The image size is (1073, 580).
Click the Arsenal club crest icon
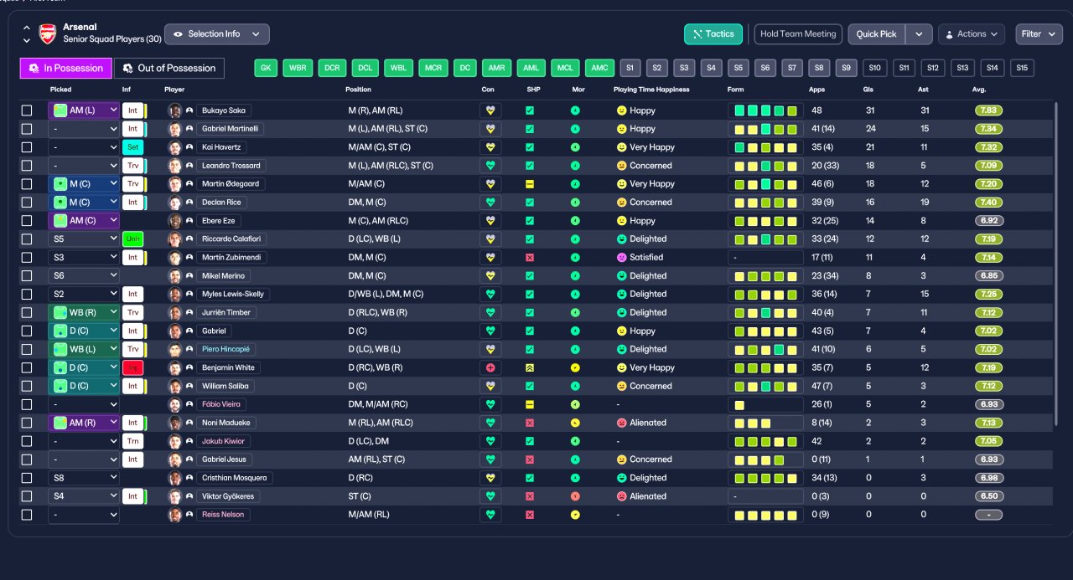pyautogui.click(x=48, y=34)
